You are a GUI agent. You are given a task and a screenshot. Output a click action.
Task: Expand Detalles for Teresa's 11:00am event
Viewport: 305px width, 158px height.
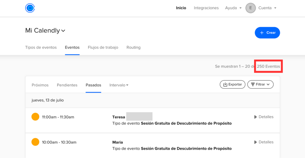(x=264, y=117)
